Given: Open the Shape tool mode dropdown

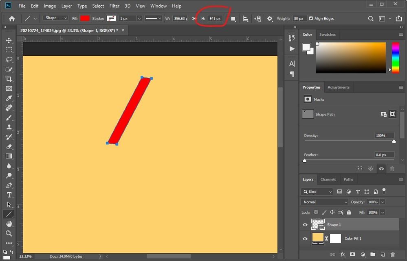Looking at the screenshot, I should (55, 18).
